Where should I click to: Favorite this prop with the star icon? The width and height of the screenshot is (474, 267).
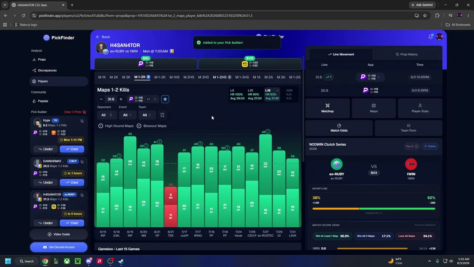(x=165, y=99)
